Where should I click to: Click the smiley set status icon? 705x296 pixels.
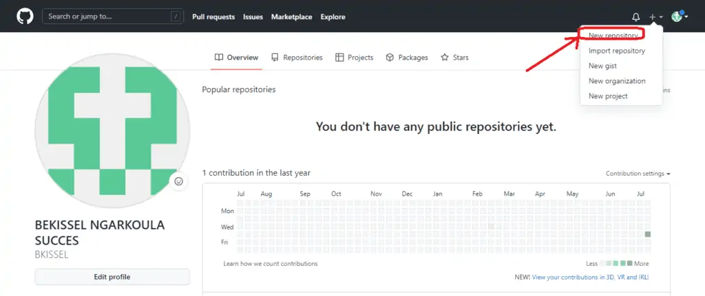[178, 181]
